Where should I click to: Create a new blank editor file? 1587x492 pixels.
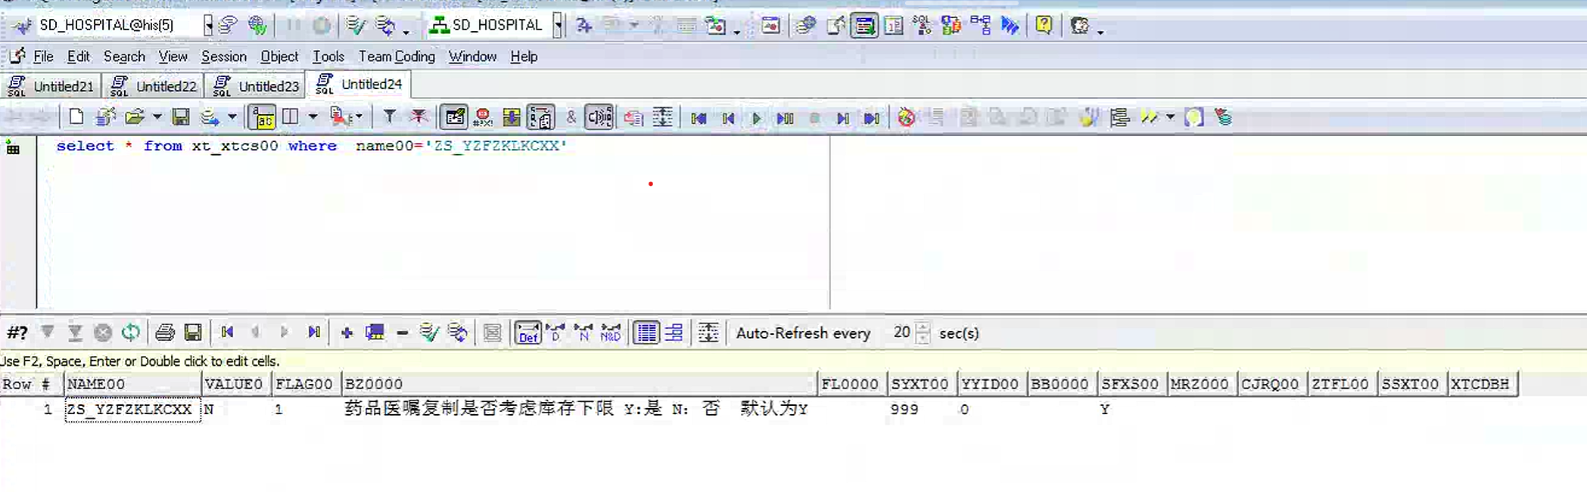tap(76, 117)
